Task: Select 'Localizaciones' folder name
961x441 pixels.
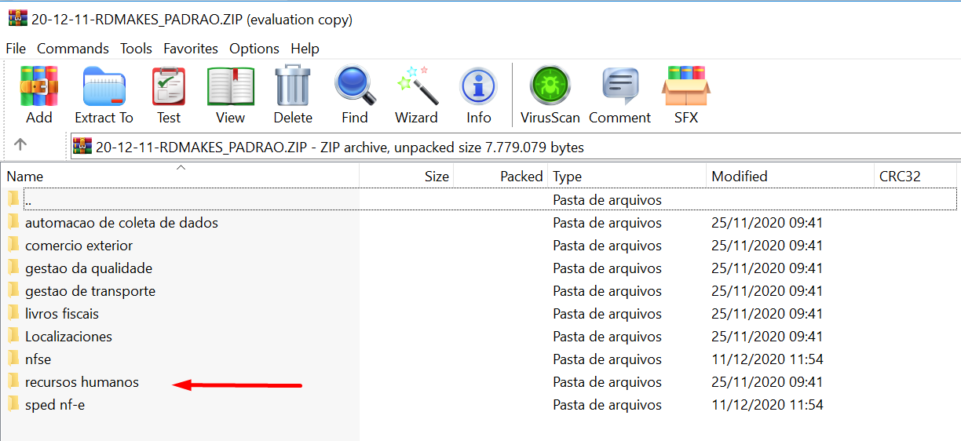Action: coord(68,337)
